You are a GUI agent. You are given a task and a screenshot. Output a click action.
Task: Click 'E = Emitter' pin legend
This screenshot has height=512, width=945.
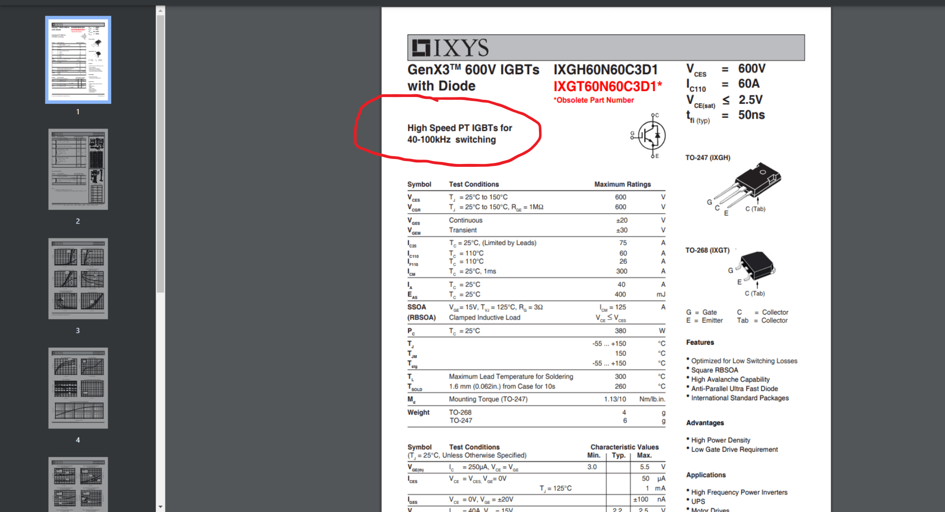point(704,320)
